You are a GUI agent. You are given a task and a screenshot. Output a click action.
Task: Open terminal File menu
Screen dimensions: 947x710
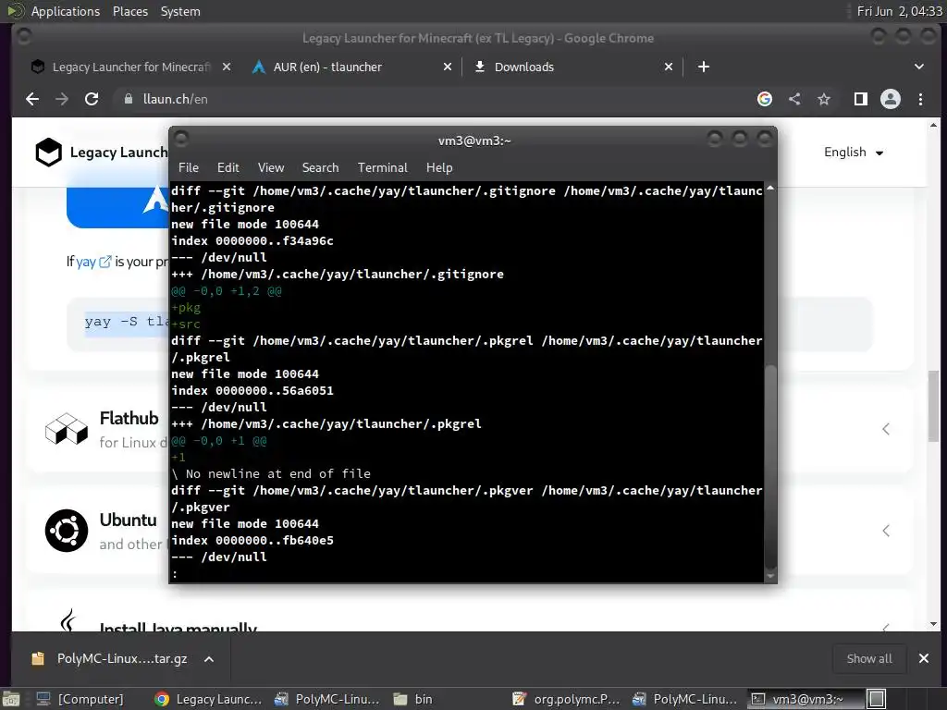tap(189, 168)
